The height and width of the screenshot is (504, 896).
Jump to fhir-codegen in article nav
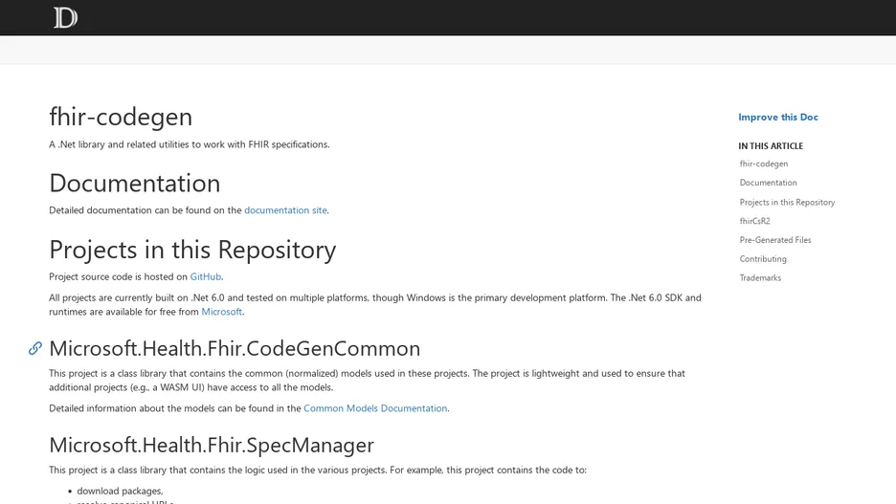[x=764, y=164]
